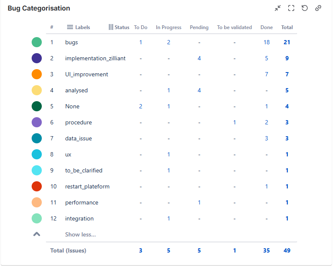Image resolution: width=333 pixels, height=266 pixels.
Task: Open 1 To be validated procedure issue
Action: click(x=234, y=122)
